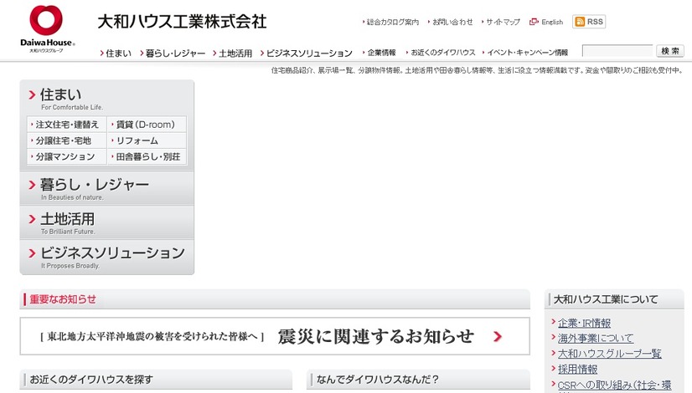Open 企業情報 in top navigation
692x393 pixels.
[380, 53]
